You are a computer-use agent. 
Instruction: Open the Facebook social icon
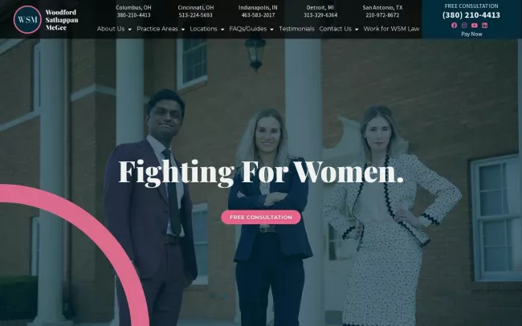[x=454, y=26]
